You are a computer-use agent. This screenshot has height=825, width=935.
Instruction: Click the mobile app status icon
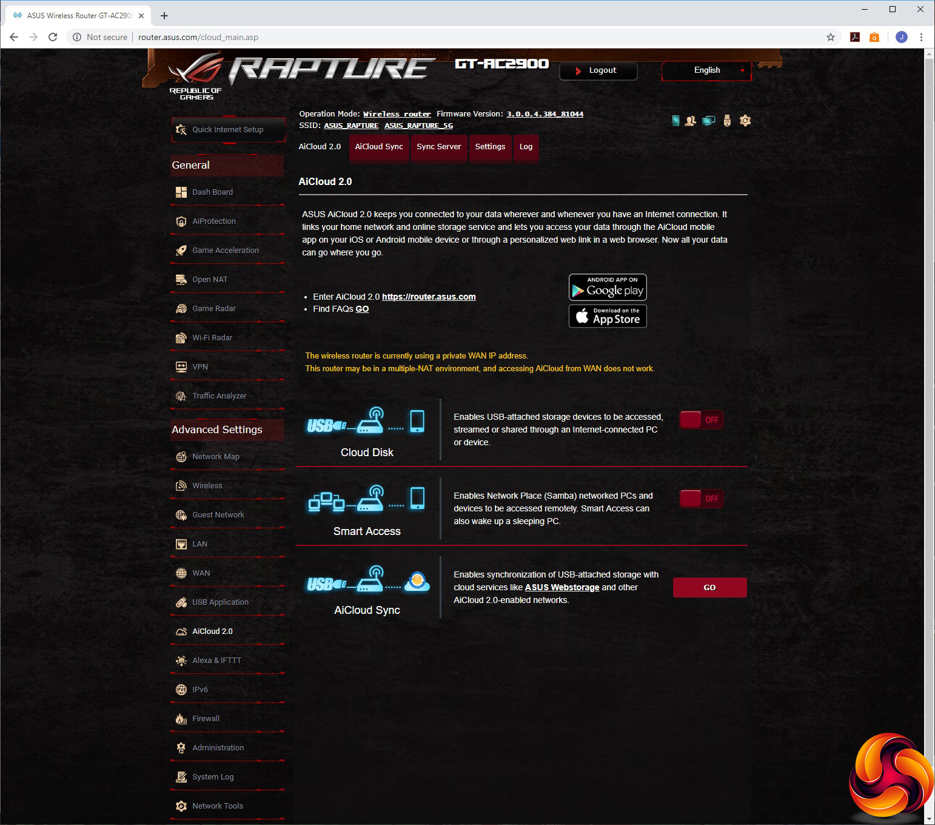(675, 121)
